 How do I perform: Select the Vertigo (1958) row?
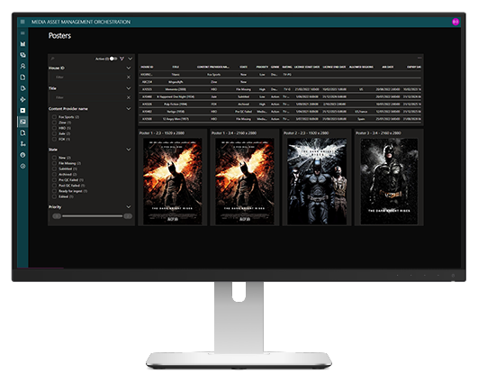281,112
